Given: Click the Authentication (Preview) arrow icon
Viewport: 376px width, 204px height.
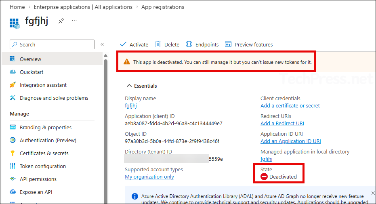Looking at the screenshot, I should pos(13,140).
